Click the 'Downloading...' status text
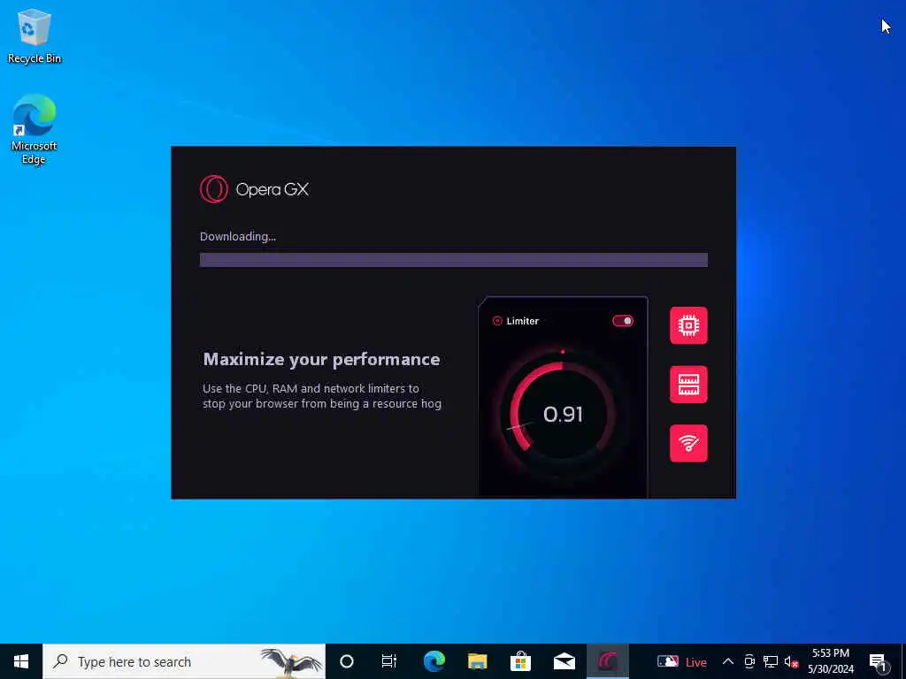Image resolution: width=906 pixels, height=679 pixels. pos(238,236)
